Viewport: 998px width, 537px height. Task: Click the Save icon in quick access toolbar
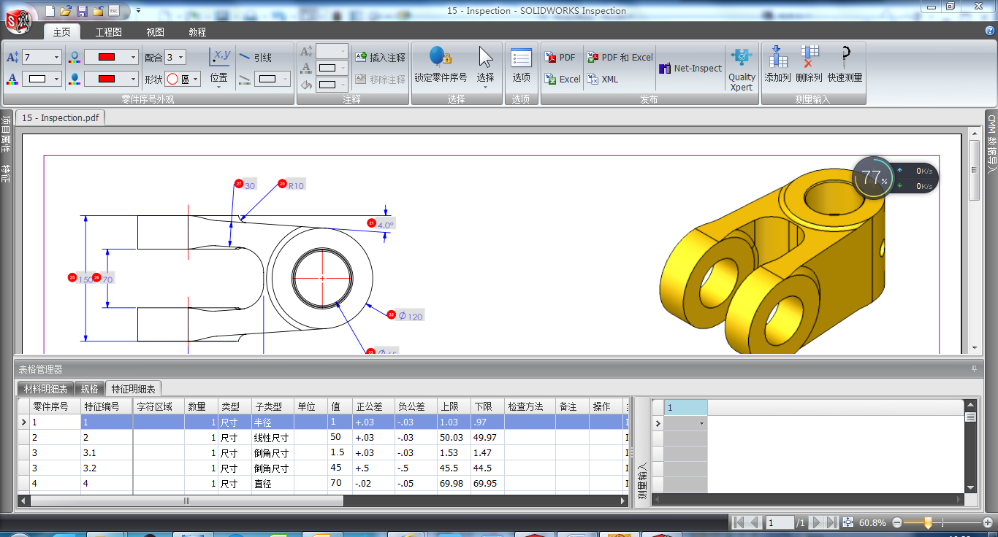pos(82,11)
